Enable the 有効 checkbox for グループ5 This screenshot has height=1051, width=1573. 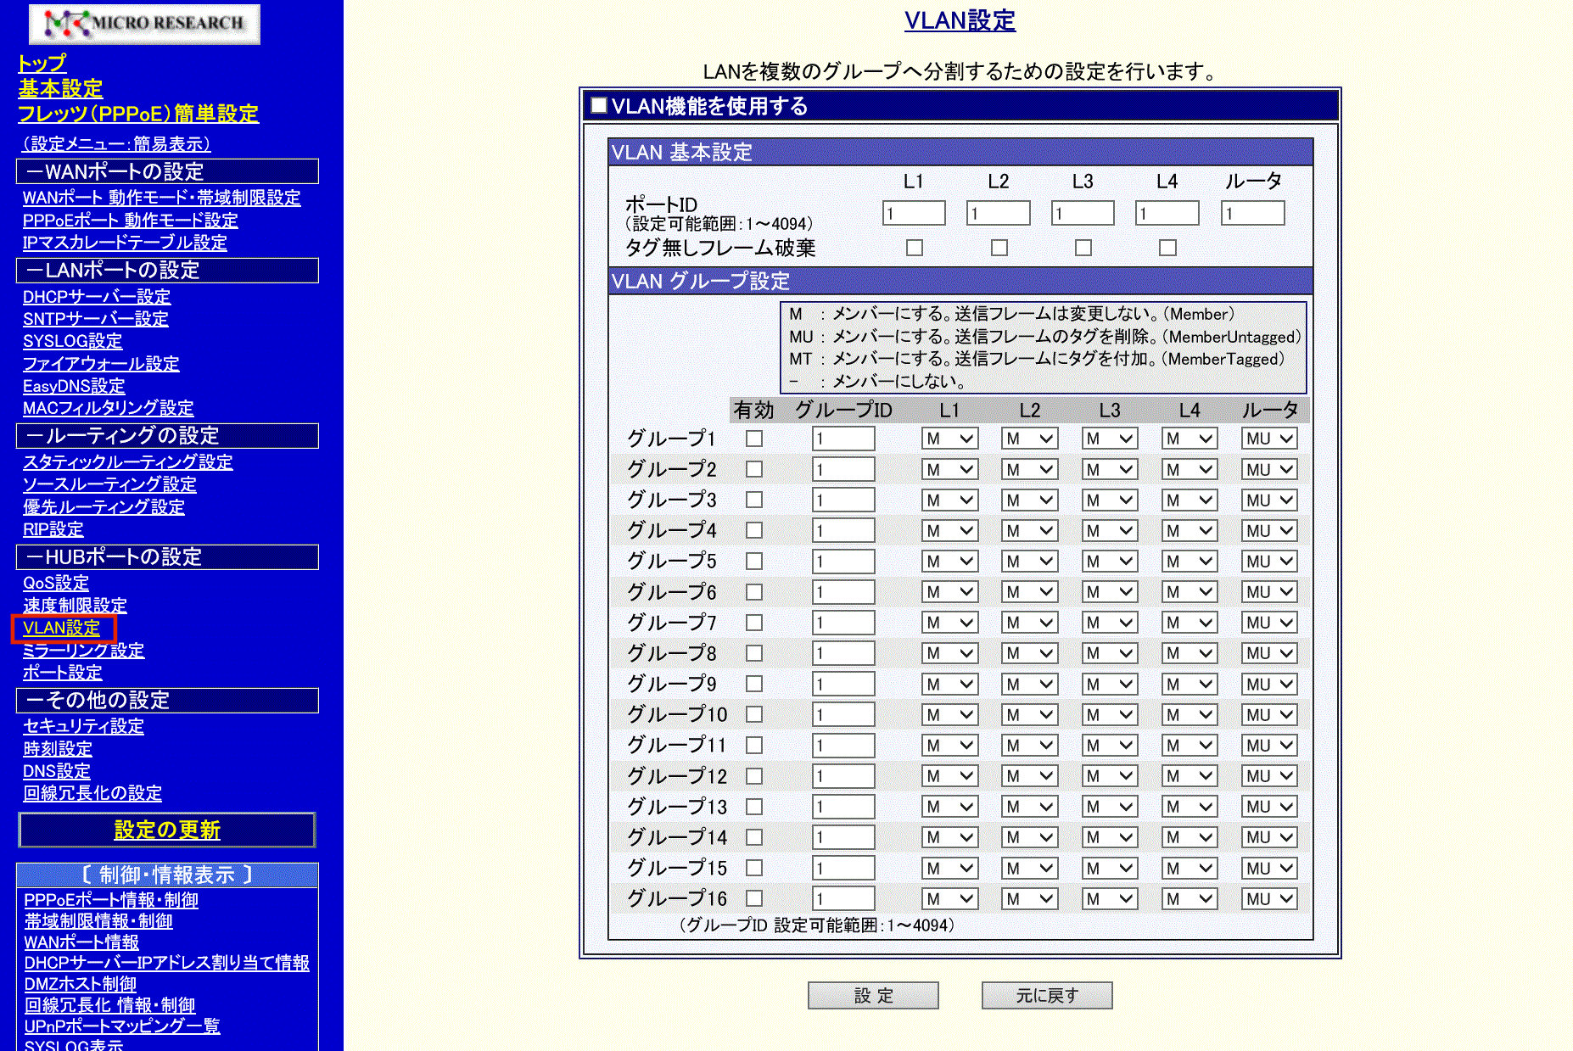click(x=753, y=562)
